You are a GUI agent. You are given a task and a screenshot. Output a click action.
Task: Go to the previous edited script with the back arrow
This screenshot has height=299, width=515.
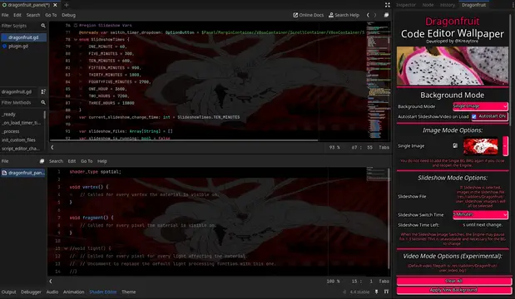[368, 15]
